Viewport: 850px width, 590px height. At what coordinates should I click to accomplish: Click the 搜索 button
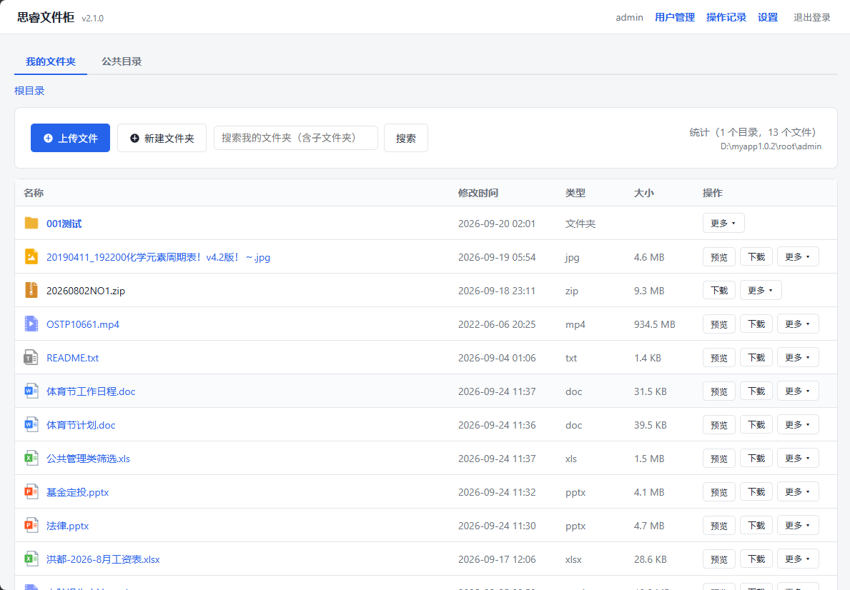(405, 138)
